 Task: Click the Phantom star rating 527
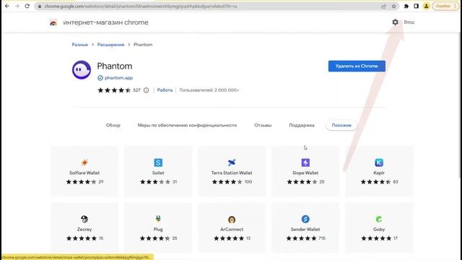coord(118,90)
